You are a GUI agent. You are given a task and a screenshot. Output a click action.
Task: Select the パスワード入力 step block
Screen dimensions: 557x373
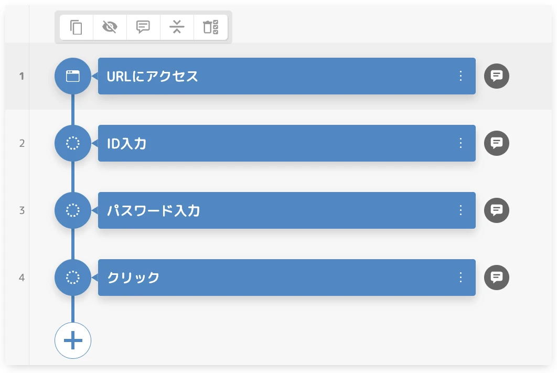point(287,210)
